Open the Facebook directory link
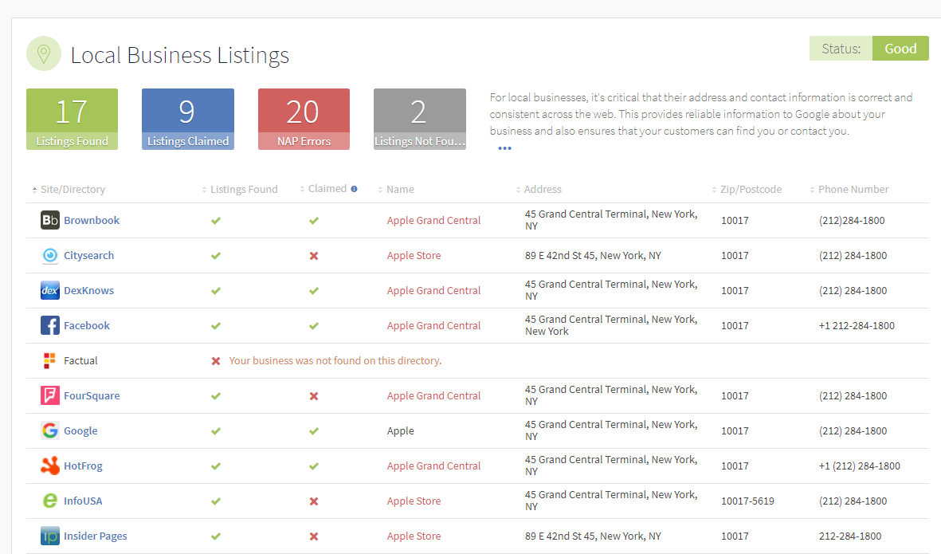The width and height of the screenshot is (941, 554). click(x=87, y=325)
